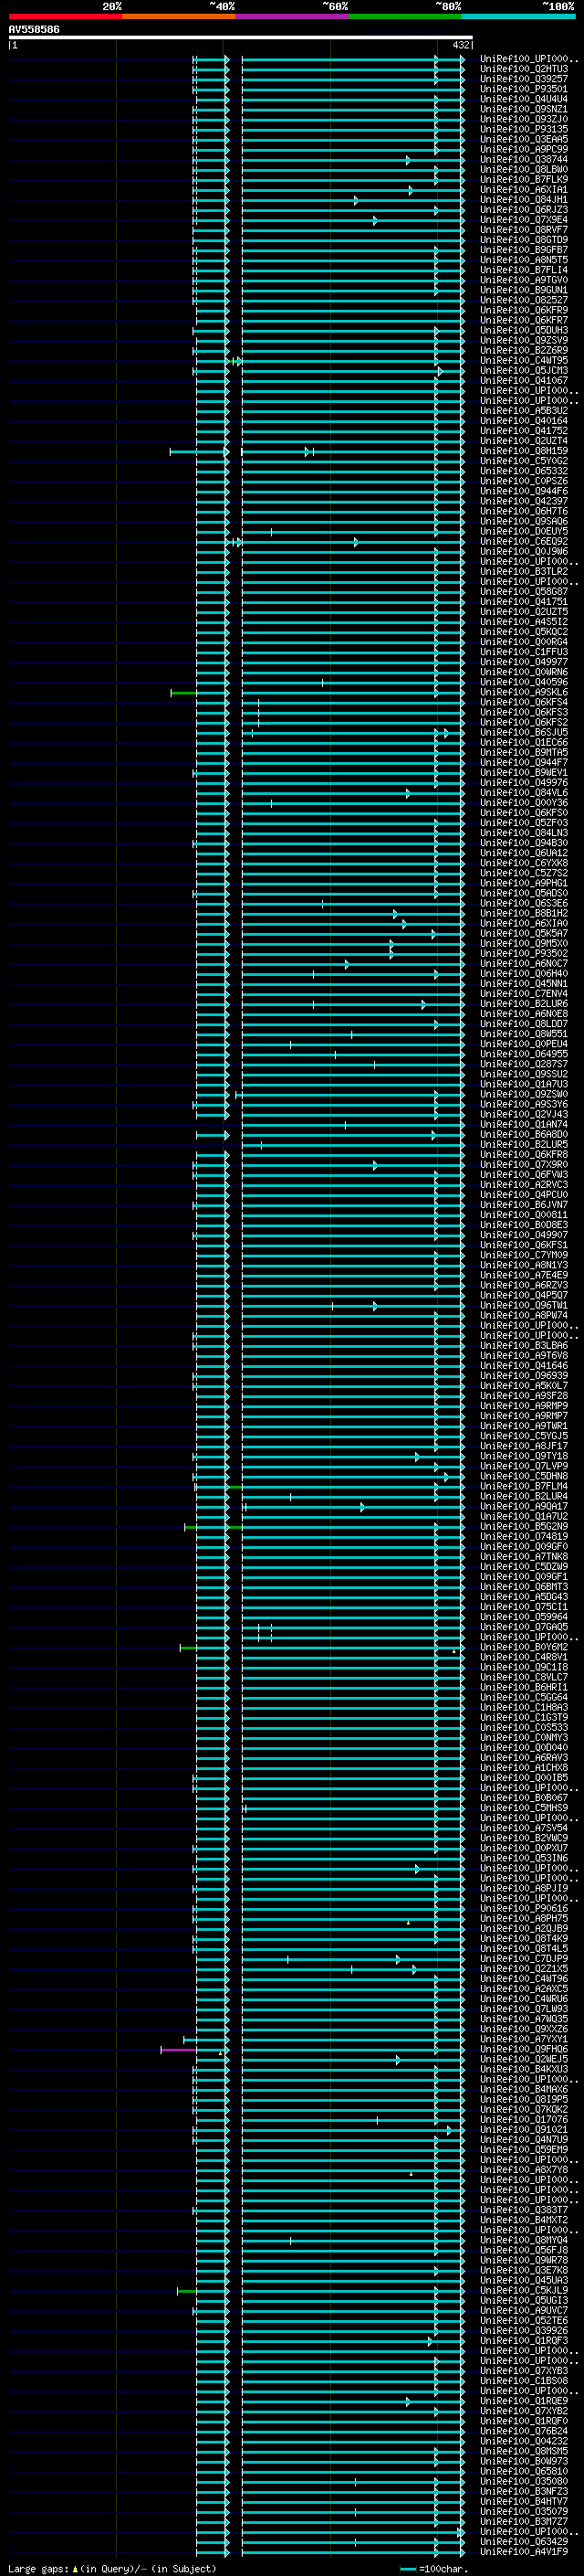The height and width of the screenshot is (2576, 584).
Task: Select hit UniRef100_A9TGV0
Action: click(x=524, y=280)
